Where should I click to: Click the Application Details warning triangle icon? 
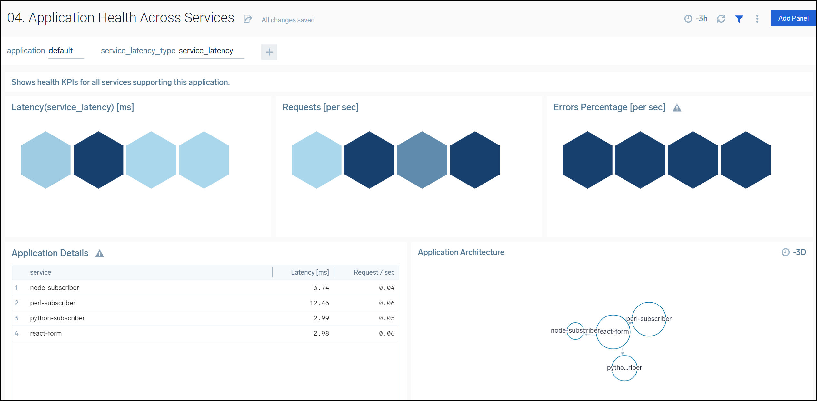pos(100,254)
